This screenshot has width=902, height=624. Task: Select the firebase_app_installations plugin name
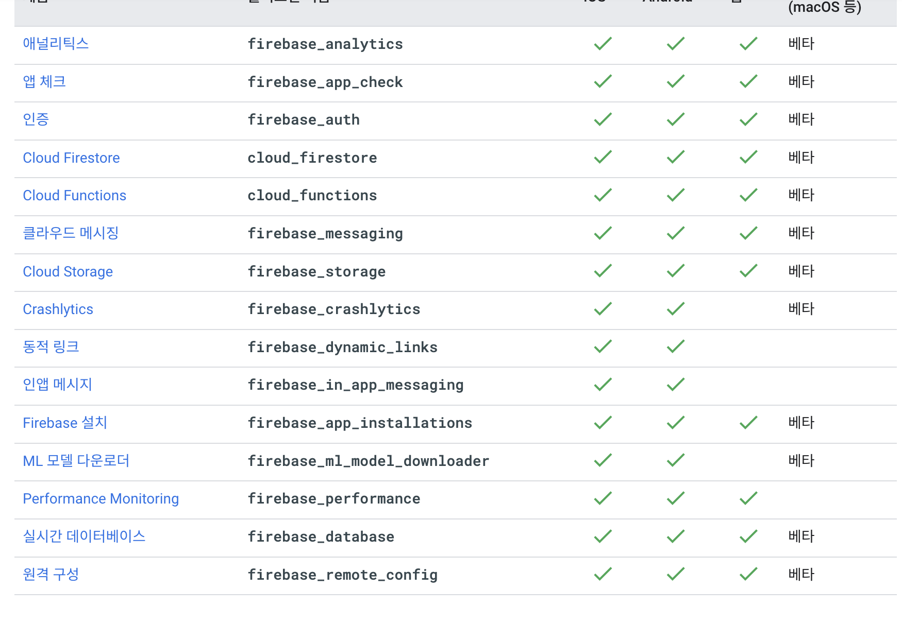click(360, 423)
